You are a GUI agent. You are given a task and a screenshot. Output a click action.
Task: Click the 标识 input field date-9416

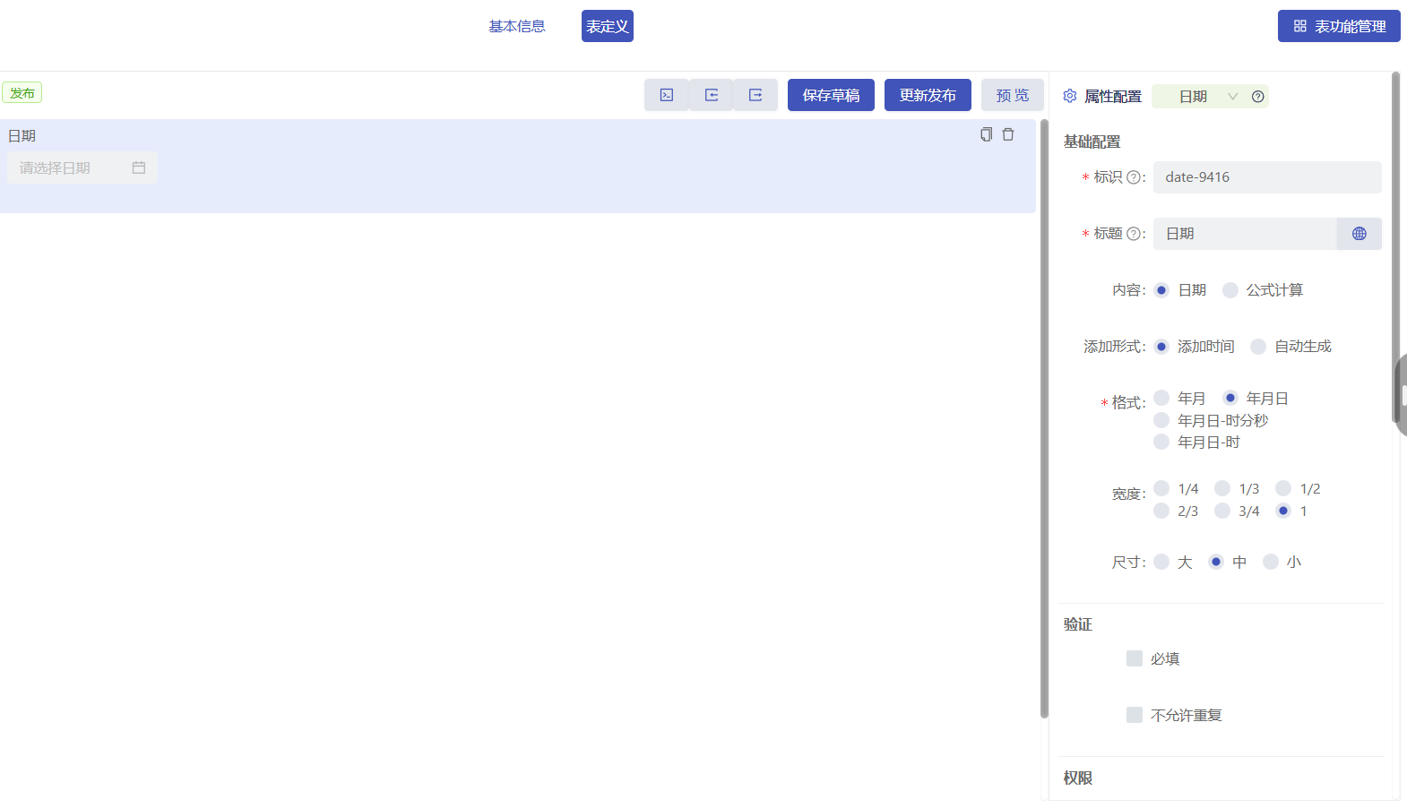point(1267,177)
